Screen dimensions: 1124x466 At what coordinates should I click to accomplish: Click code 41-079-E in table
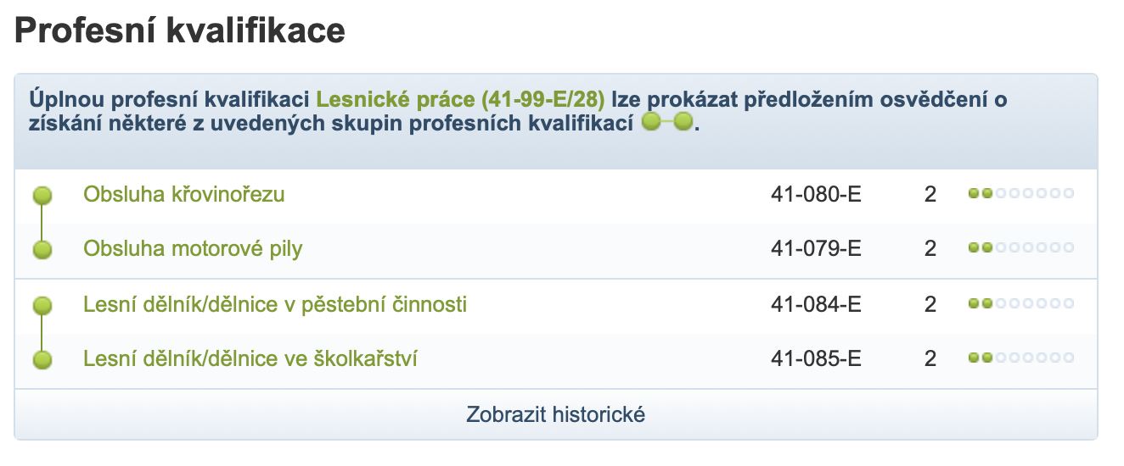pyautogui.click(x=815, y=249)
